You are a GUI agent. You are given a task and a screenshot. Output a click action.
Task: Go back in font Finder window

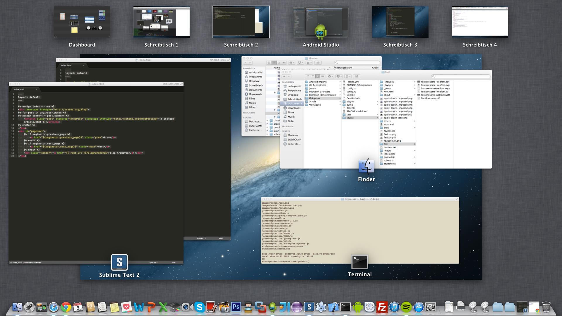284,76
